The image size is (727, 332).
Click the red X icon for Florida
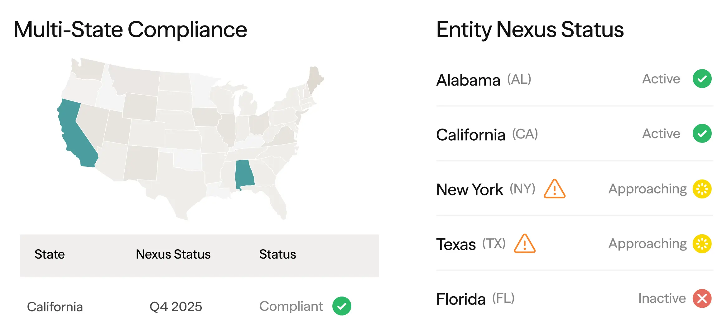coord(702,298)
